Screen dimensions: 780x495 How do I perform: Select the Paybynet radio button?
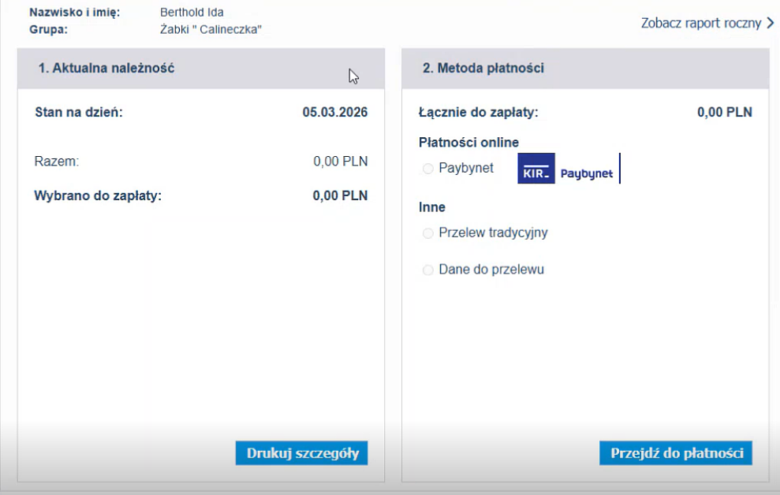(428, 169)
